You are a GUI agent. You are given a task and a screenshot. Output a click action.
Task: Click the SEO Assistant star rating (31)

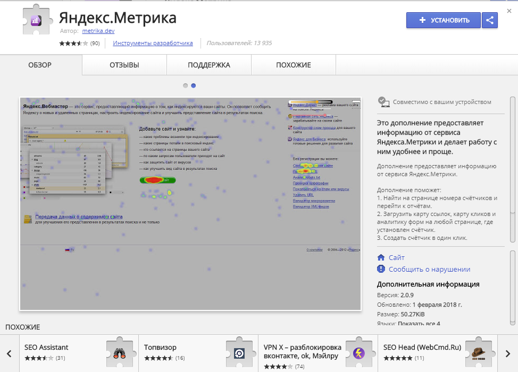click(x=45, y=358)
